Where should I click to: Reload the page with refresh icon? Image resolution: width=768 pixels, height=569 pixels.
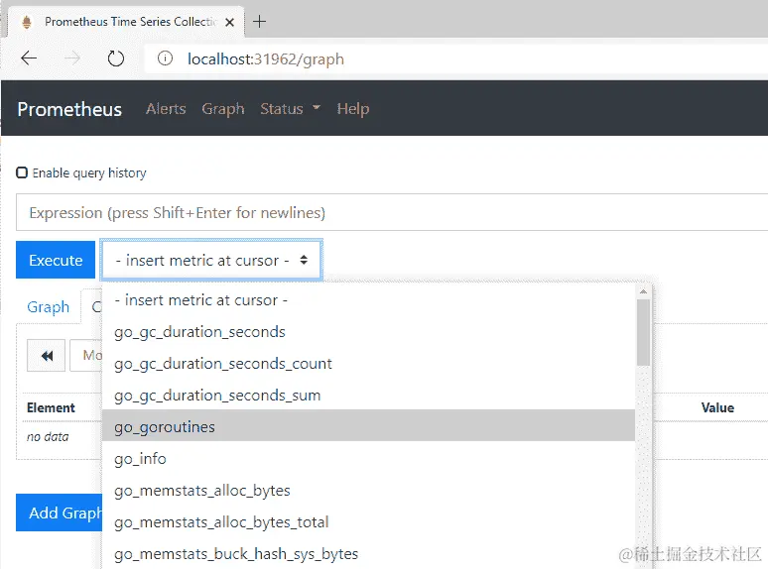click(116, 58)
